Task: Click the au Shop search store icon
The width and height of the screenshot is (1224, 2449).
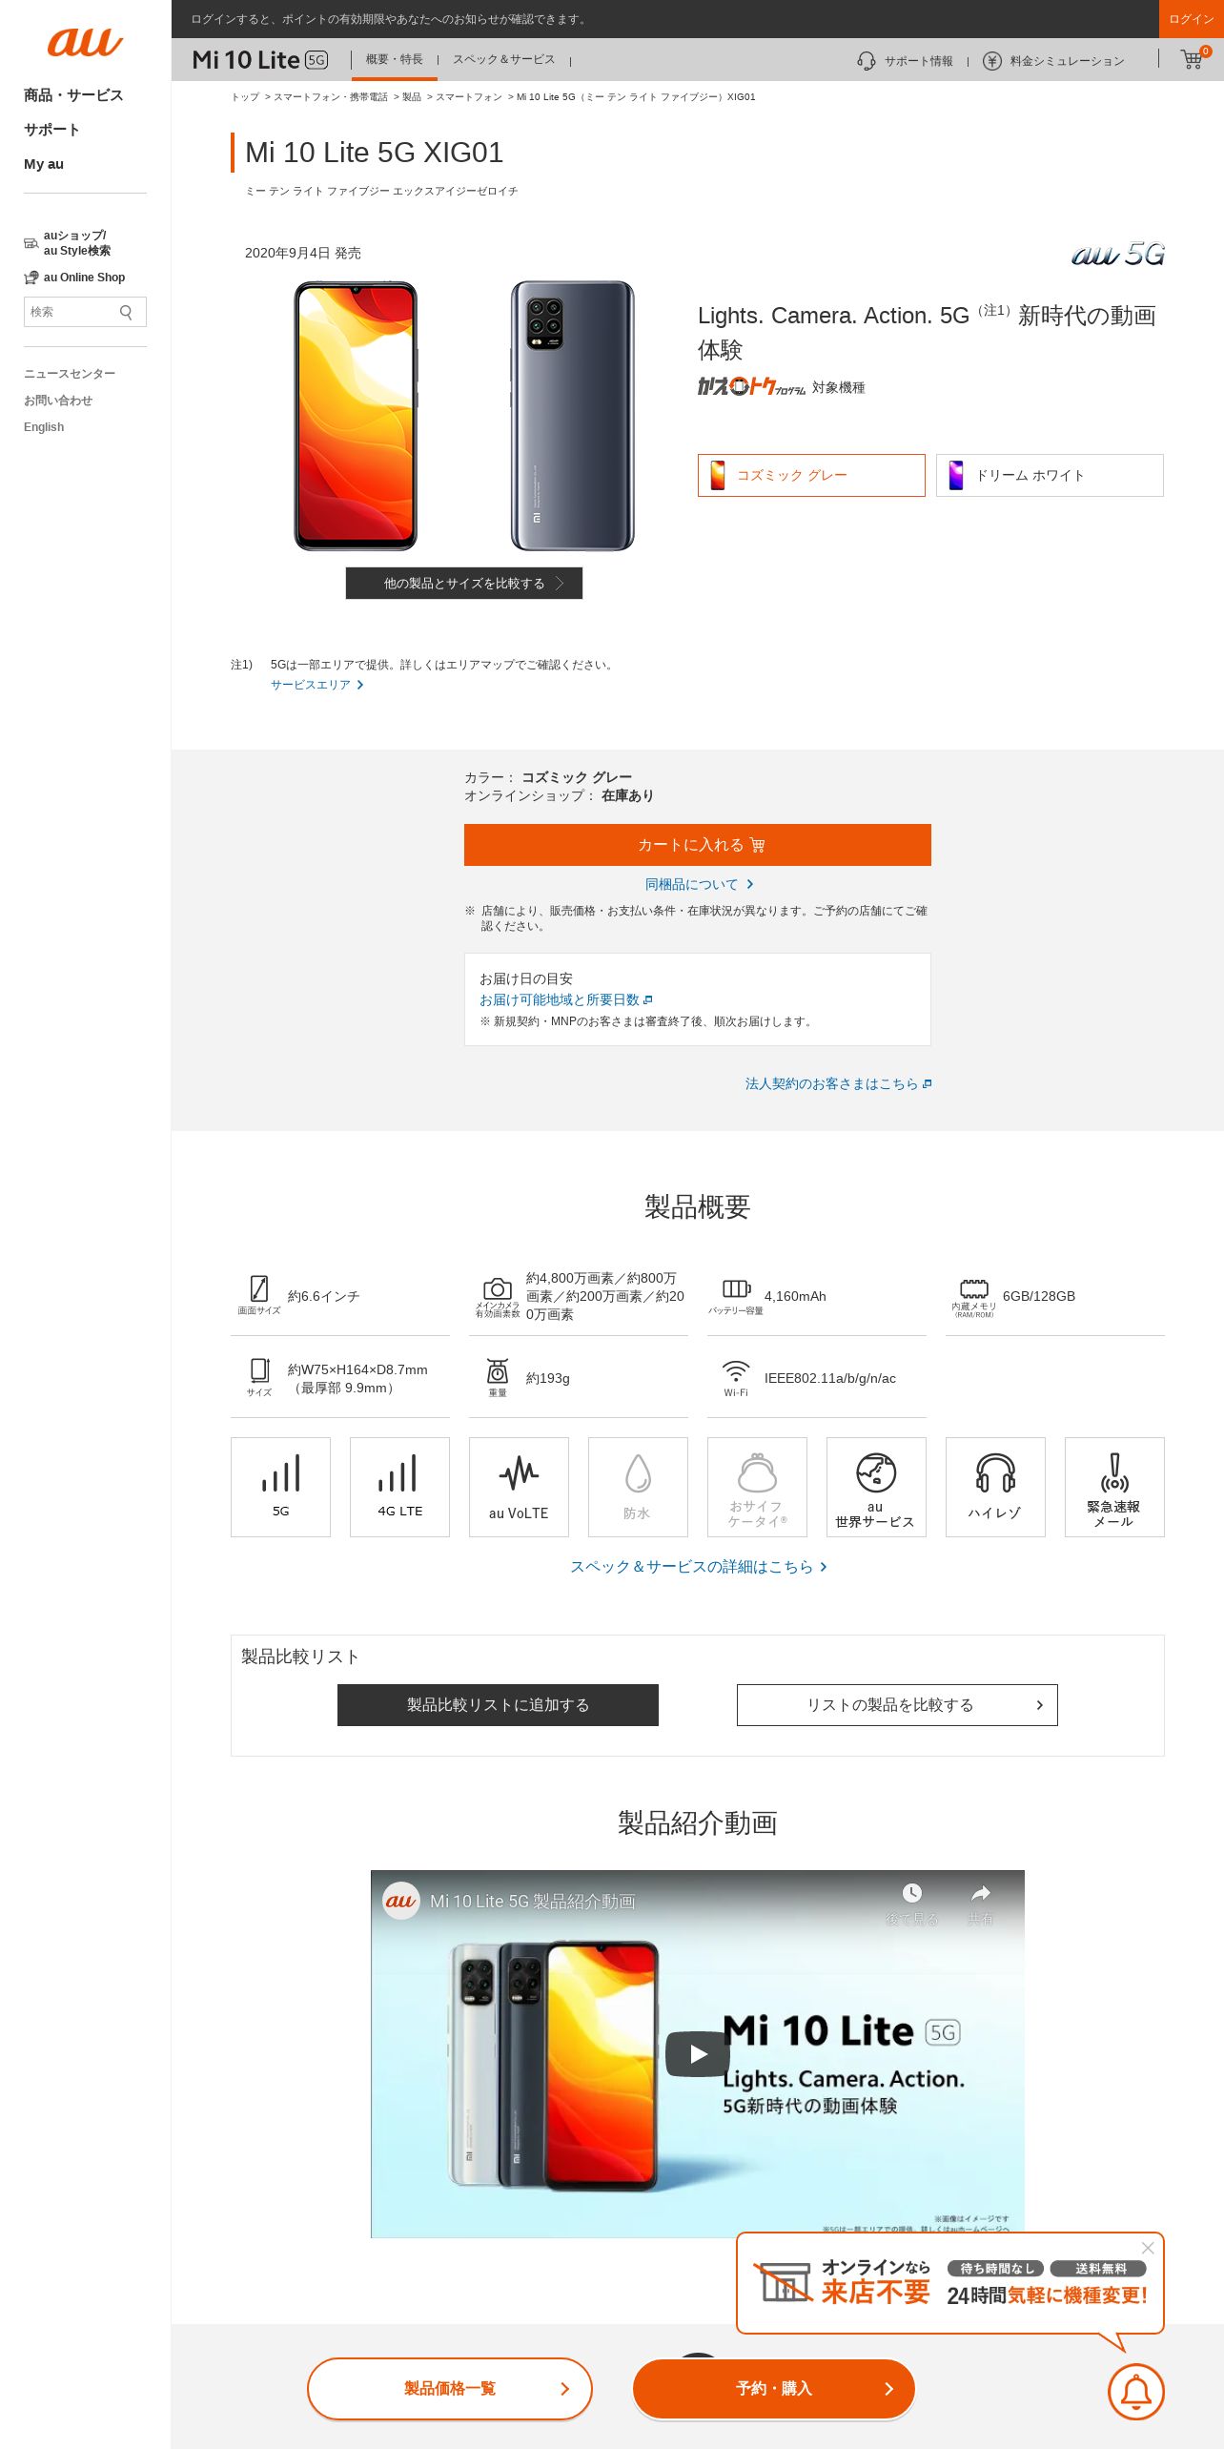Action: (31, 243)
